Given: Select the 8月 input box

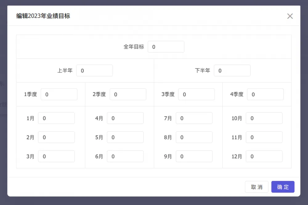Looking at the screenshot, I should pyautogui.click(x=194, y=137).
